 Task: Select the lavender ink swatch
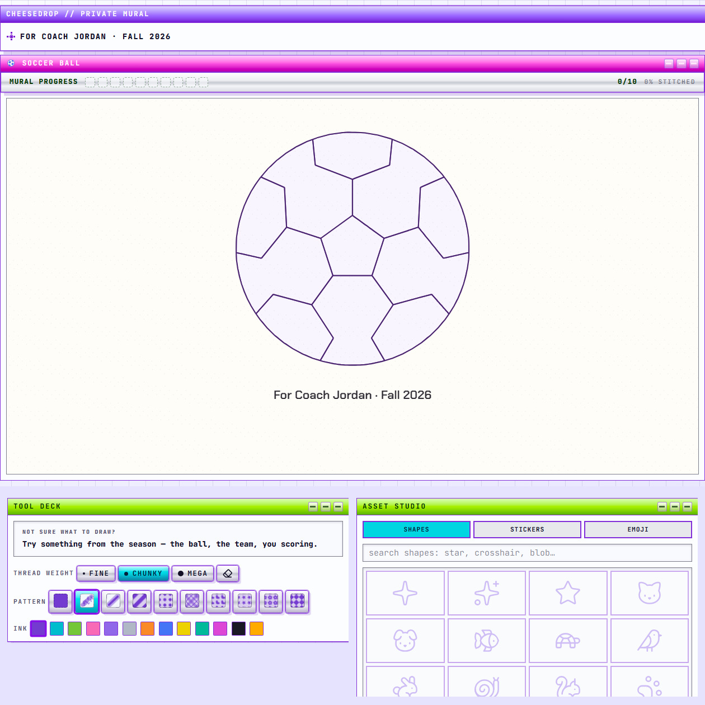click(111, 628)
